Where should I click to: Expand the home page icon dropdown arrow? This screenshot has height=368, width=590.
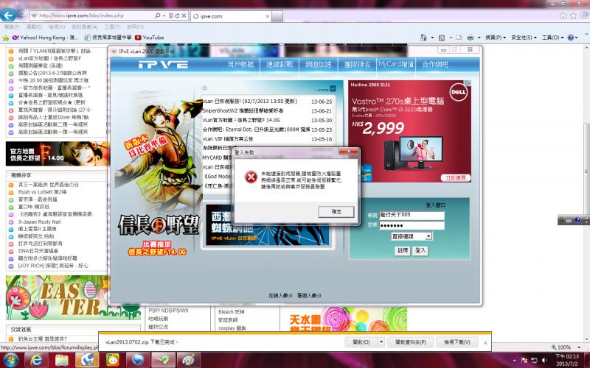coord(432,38)
